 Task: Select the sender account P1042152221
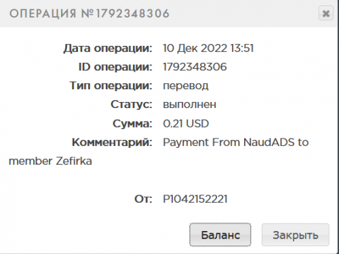(195, 199)
